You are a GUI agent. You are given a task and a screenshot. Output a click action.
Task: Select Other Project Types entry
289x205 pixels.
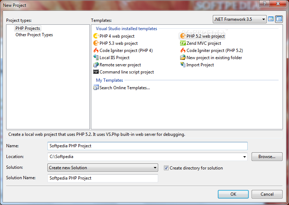point(34,35)
